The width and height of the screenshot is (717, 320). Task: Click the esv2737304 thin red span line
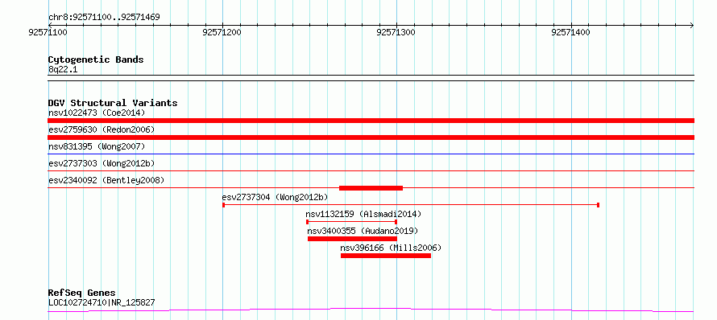(411, 205)
